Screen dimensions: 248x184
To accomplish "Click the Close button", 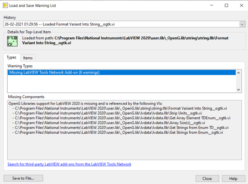I will pos(207,179).
